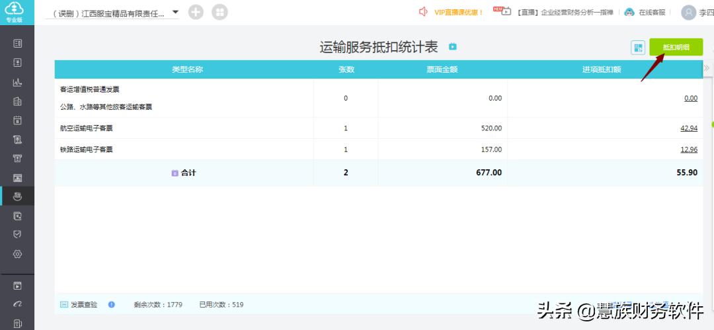Open the 0.00 deduction amount link
The height and width of the screenshot is (330, 714).
pos(691,98)
